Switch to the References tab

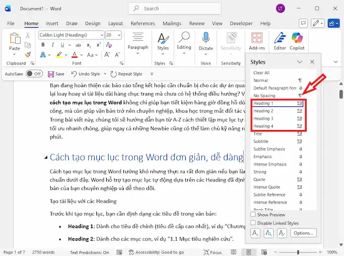point(143,23)
